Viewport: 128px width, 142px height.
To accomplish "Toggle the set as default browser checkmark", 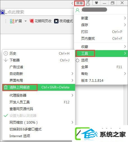I will click(x=6, y=116).
